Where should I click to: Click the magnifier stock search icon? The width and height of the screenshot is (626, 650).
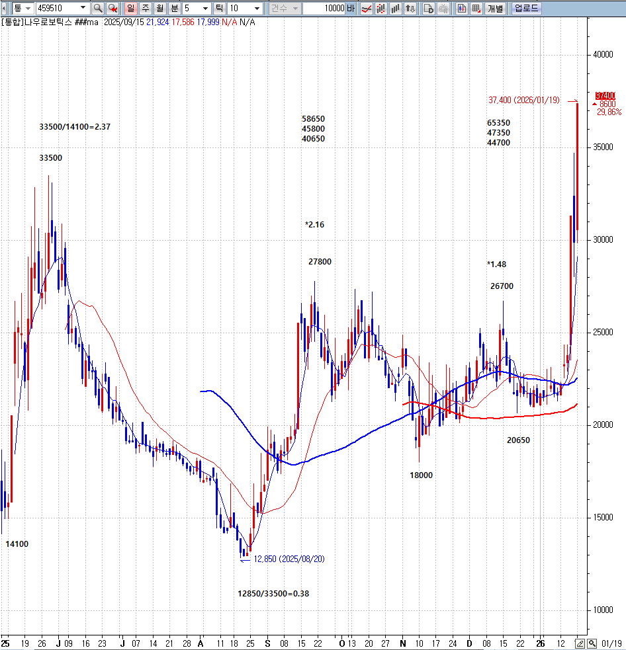(x=97, y=9)
